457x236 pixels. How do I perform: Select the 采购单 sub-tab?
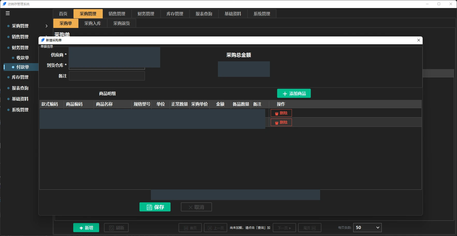pos(66,23)
